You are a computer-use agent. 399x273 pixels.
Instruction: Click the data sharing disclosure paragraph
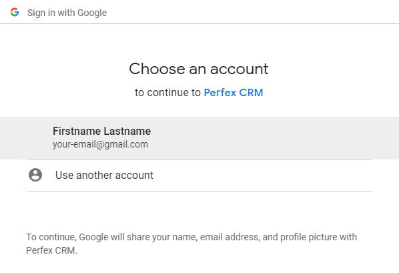tap(191, 244)
